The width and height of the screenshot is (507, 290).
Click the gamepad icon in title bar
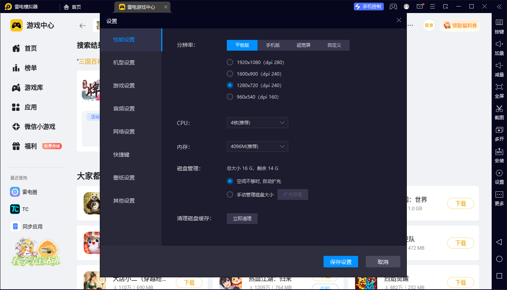[393, 7]
